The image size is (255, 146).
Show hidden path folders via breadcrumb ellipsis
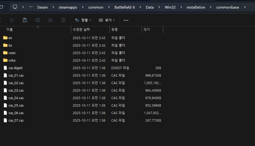(x=31, y=7)
